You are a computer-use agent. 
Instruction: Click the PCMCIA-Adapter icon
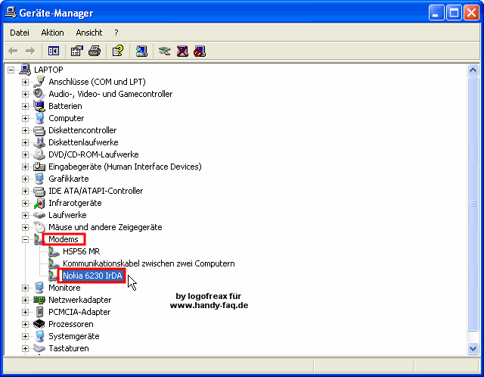coord(39,312)
